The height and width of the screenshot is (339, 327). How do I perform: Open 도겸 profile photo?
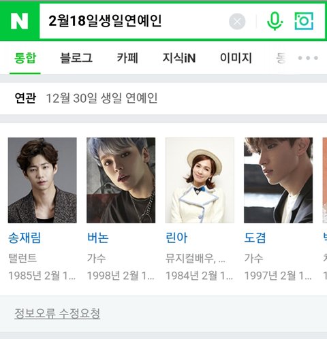[278, 180]
